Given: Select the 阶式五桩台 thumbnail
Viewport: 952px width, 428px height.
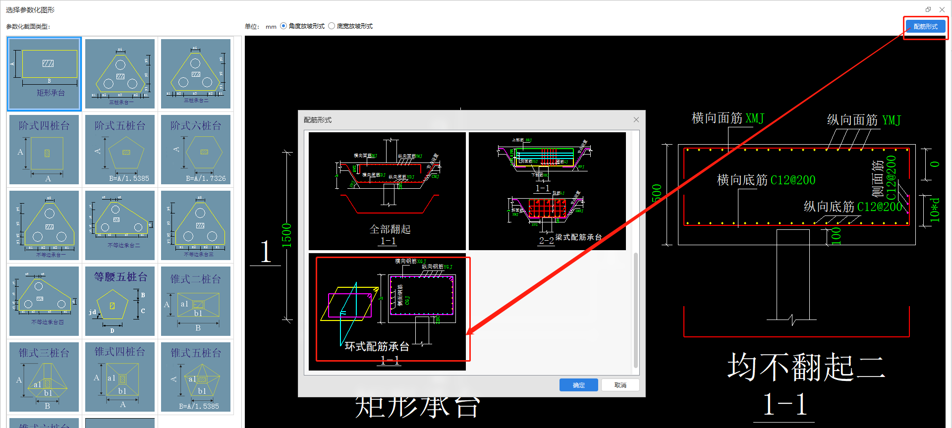Looking at the screenshot, I should coord(120,150).
